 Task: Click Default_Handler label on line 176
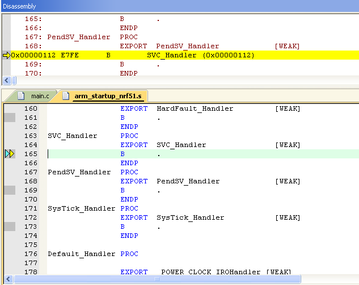(82, 254)
